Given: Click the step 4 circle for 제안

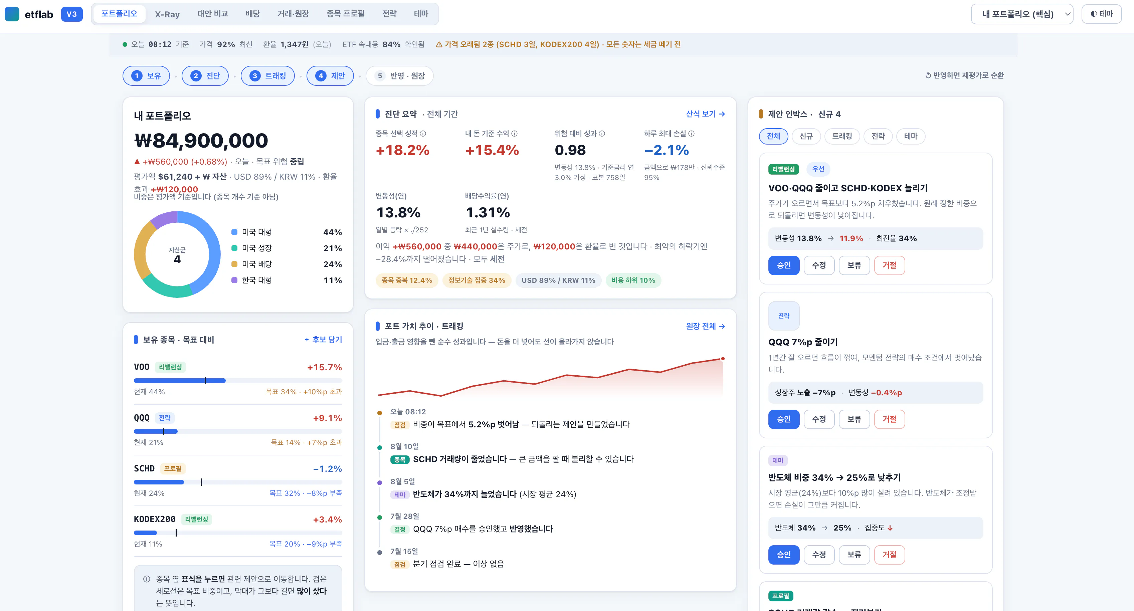Looking at the screenshot, I should pyautogui.click(x=321, y=76).
